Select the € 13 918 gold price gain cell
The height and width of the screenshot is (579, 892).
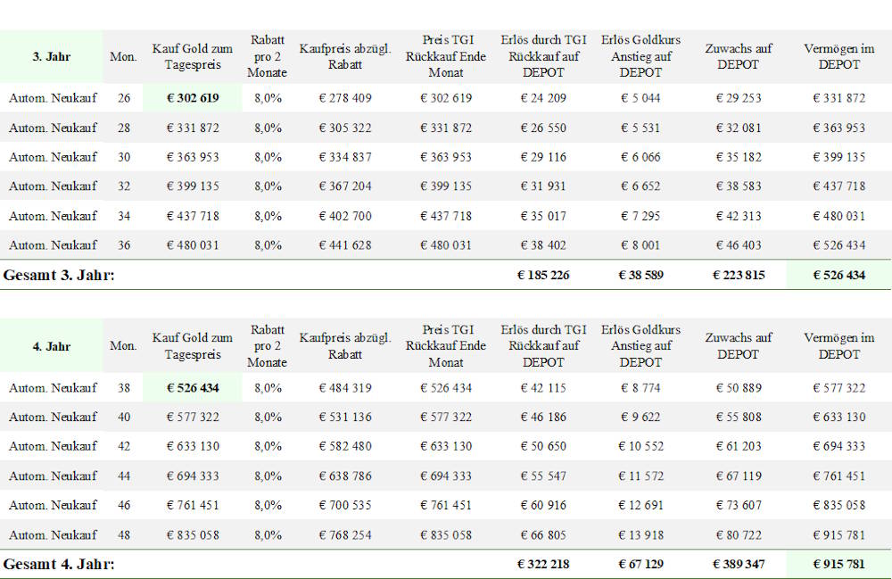(641, 535)
